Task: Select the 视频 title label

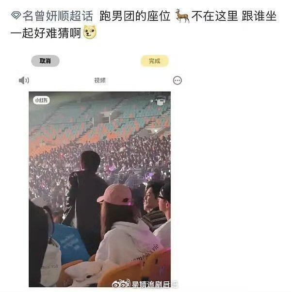Action: 100,81
